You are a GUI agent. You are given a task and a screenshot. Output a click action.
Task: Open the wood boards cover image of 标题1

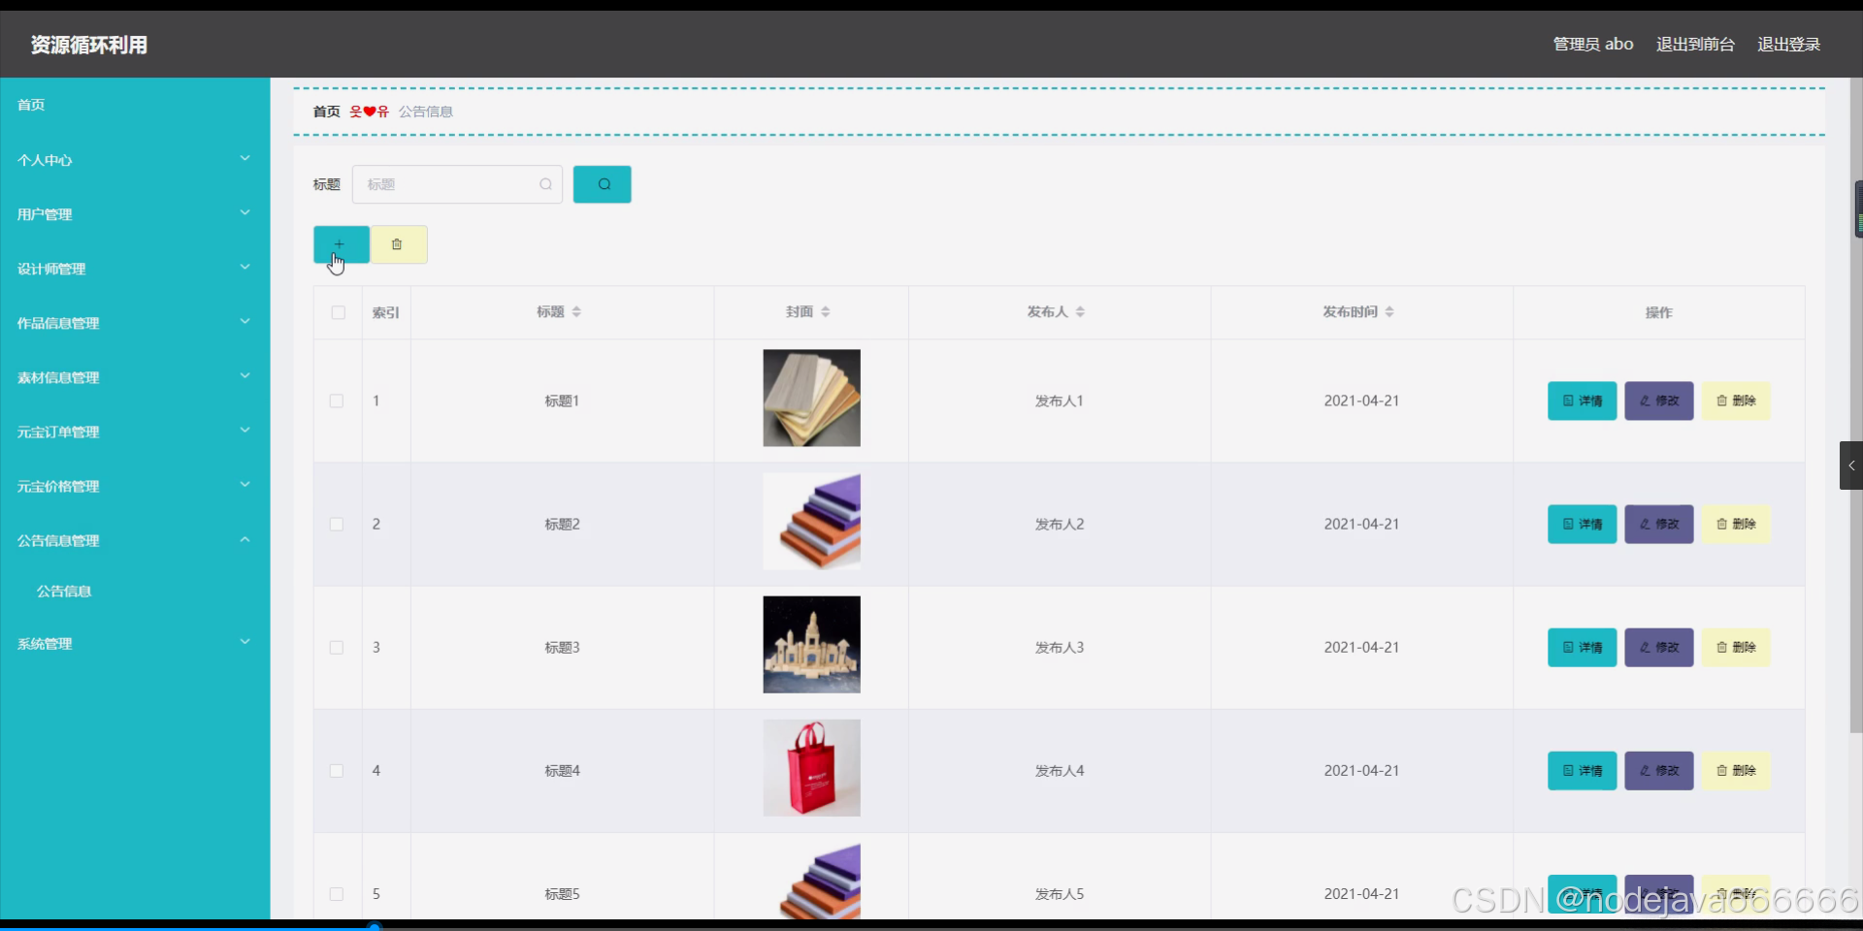(811, 398)
